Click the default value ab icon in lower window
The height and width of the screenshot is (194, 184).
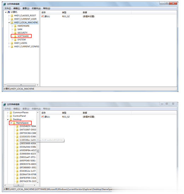point(42,117)
